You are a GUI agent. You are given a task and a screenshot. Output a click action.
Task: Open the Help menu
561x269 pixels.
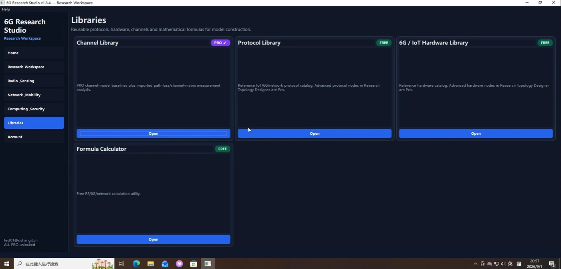tap(6, 9)
